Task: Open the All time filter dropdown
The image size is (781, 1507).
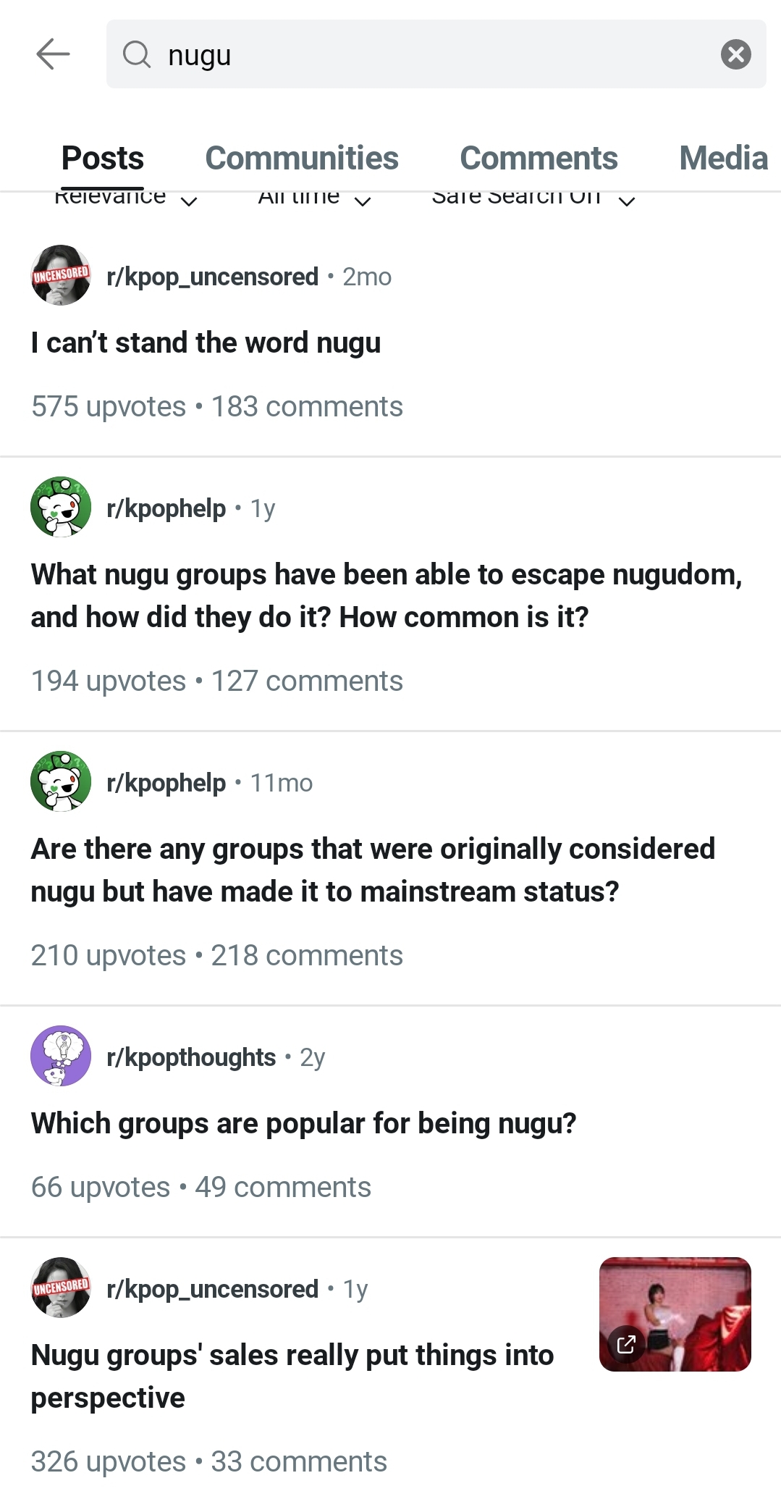Action: click(x=314, y=198)
